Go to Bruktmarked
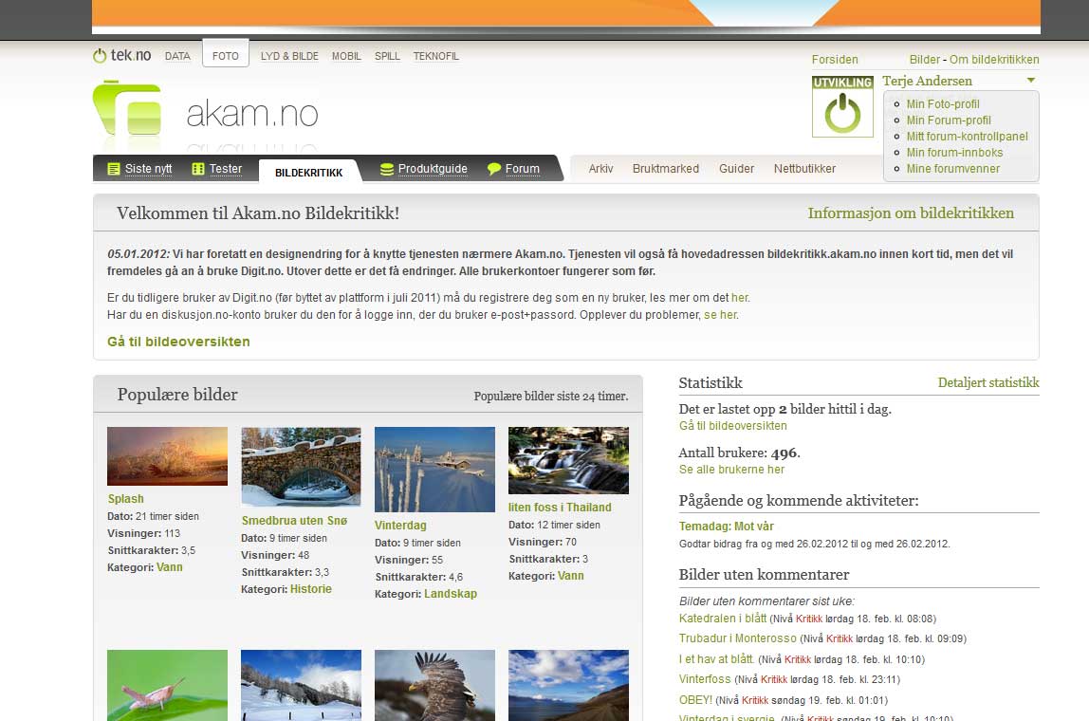The width and height of the screenshot is (1089, 721). (665, 169)
